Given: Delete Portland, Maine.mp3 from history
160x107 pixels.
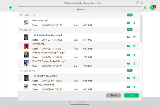Looking at the screenshot, I should pos(134,87).
